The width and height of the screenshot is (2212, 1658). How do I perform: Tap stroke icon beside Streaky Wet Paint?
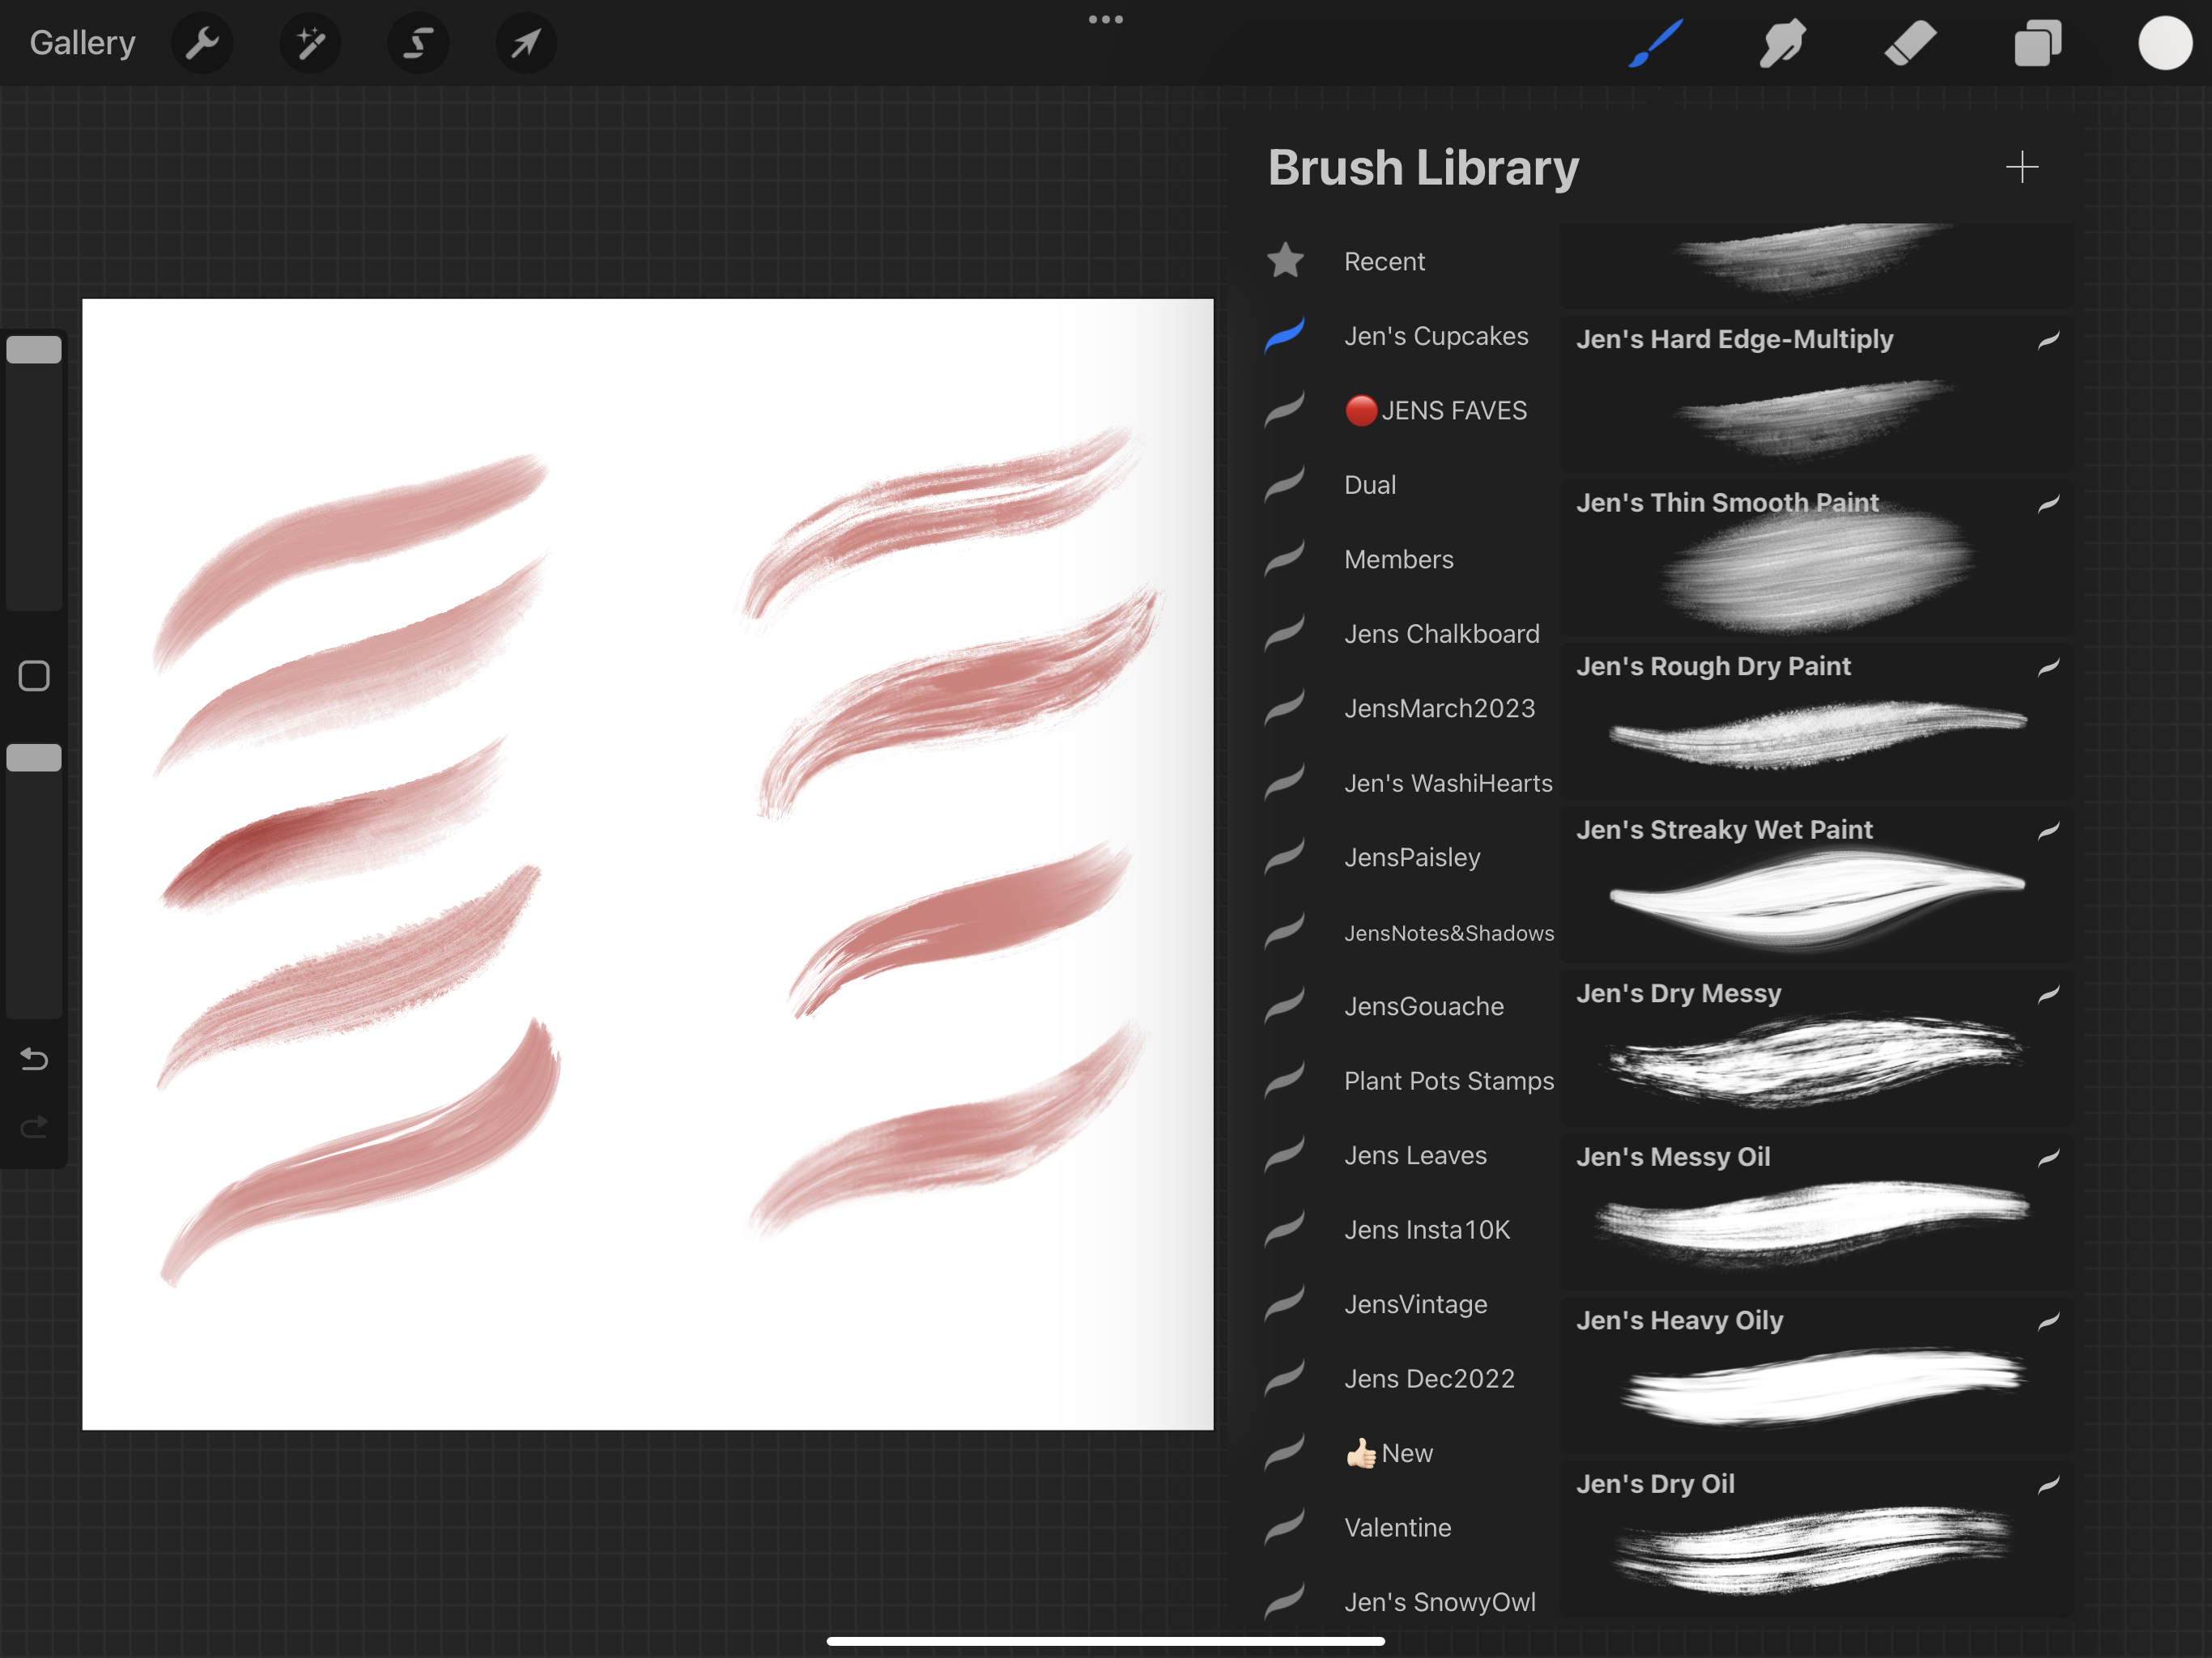2048,831
